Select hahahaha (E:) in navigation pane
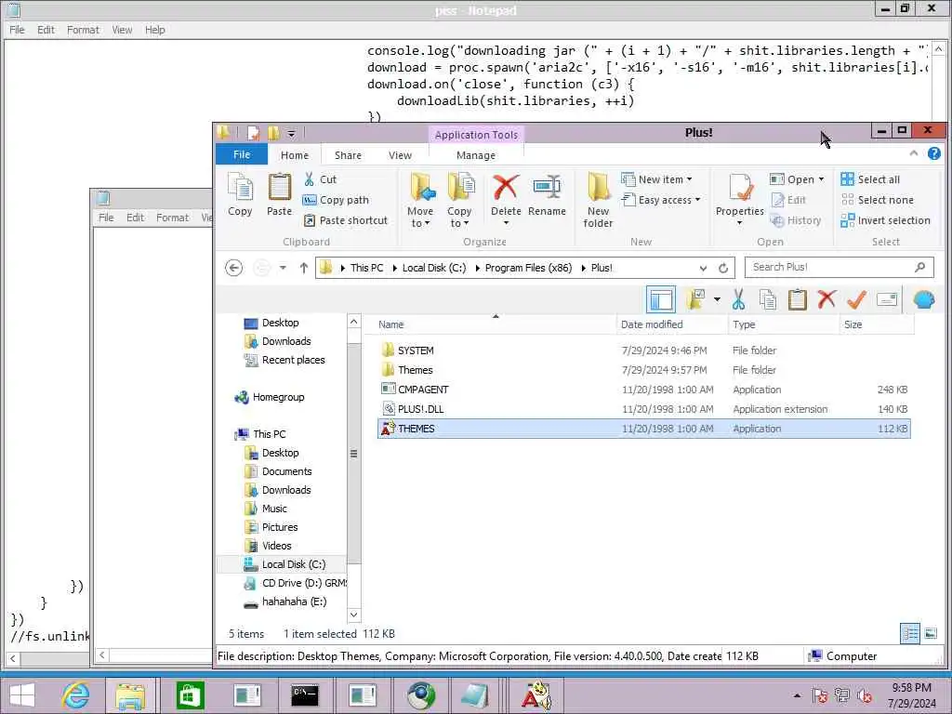 tap(285, 602)
